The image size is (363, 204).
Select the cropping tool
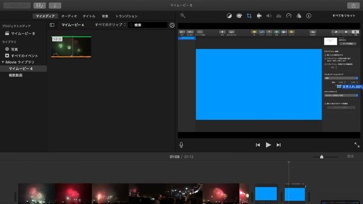pyautogui.click(x=249, y=16)
